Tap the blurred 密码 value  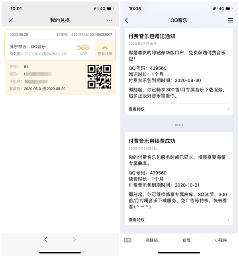pyautogui.click(x=38, y=74)
